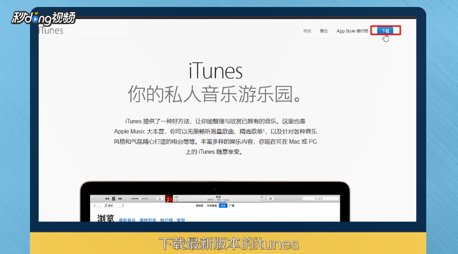Image resolution: width=458 pixels, height=254 pixels.
Task: Select the 广播 radio tab
Action: (x=232, y=206)
